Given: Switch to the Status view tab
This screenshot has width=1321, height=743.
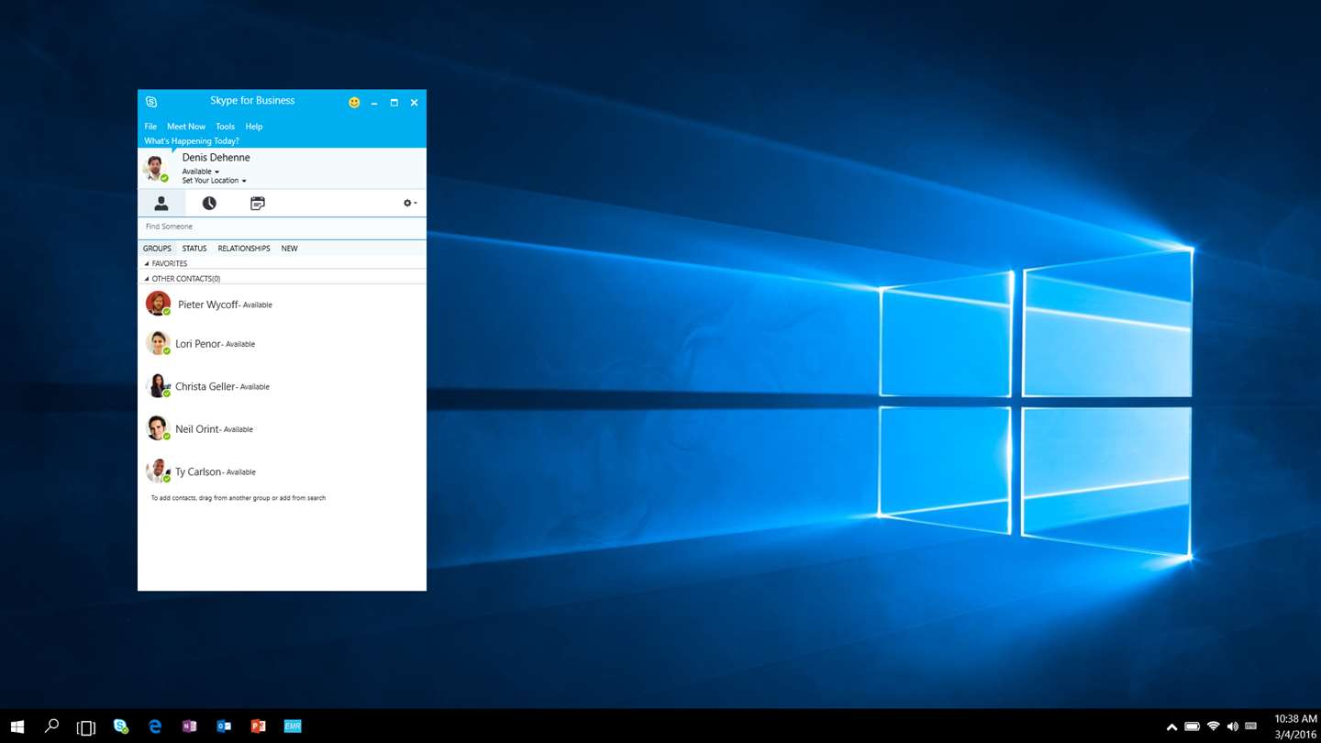Looking at the screenshot, I should [194, 249].
